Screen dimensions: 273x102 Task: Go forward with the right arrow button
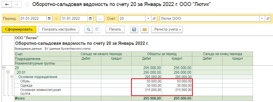17,5
